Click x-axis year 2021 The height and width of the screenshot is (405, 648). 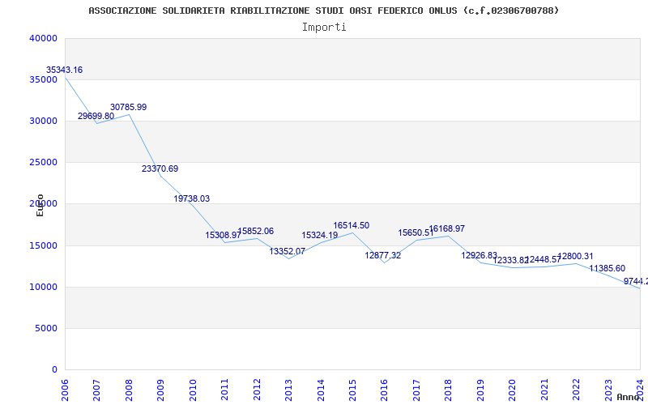[x=544, y=390]
